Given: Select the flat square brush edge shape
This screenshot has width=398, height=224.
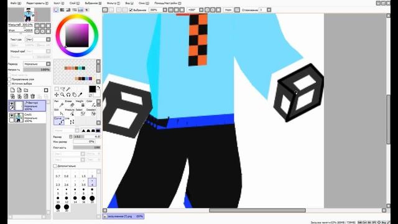Looking at the screenshot, I should tap(98, 131).
